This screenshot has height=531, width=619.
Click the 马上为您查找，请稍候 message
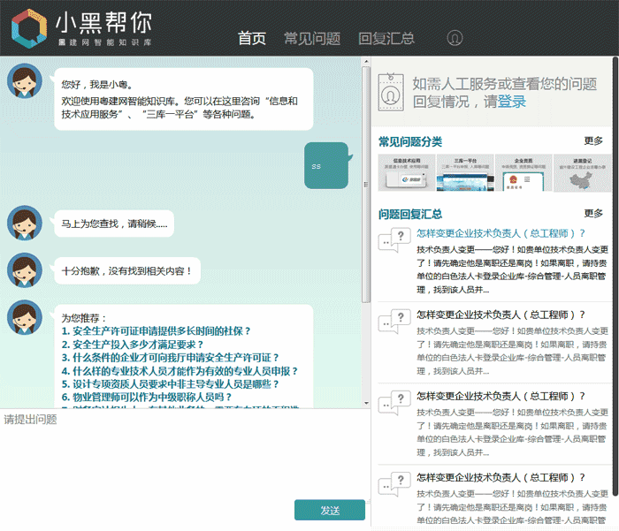point(114,224)
